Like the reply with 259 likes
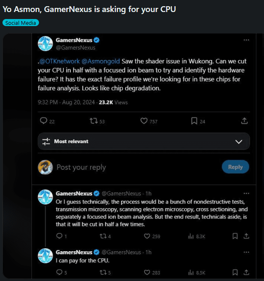 point(146,236)
